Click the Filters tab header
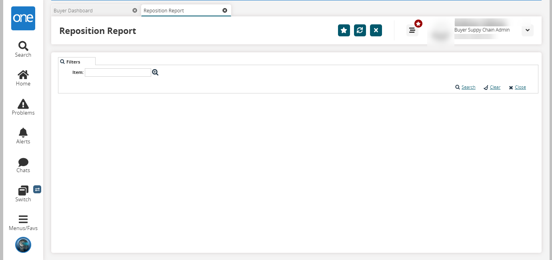This screenshot has height=260, width=552. coord(77,62)
